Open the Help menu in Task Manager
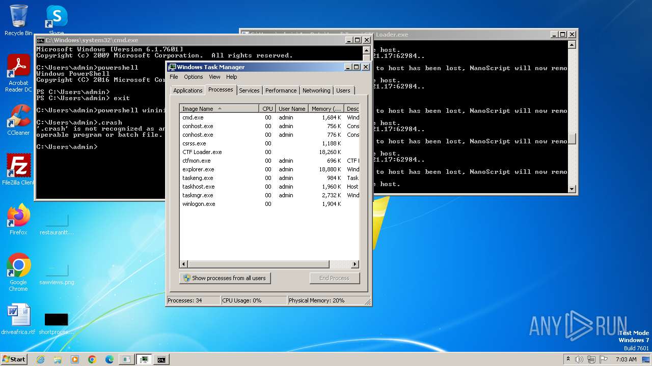 pyautogui.click(x=231, y=77)
